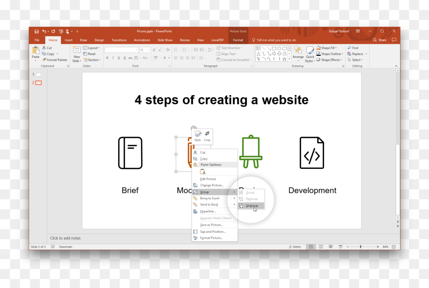Screen dimensions: 429x288
Task: Click the Find magnifier icon
Action: (x=349, y=48)
